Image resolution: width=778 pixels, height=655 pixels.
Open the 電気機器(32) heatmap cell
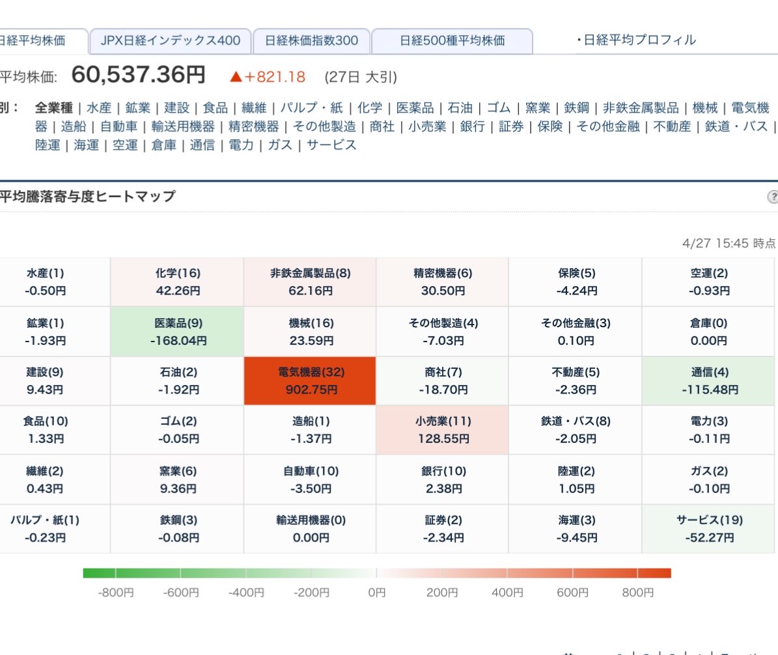pos(309,381)
